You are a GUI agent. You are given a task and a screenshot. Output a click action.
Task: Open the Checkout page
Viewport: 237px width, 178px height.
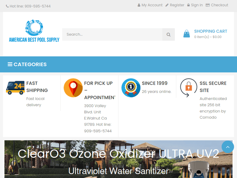[217, 5]
